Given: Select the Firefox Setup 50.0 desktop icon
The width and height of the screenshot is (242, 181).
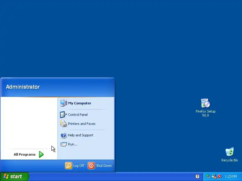Looking at the screenshot, I should click(205, 108).
